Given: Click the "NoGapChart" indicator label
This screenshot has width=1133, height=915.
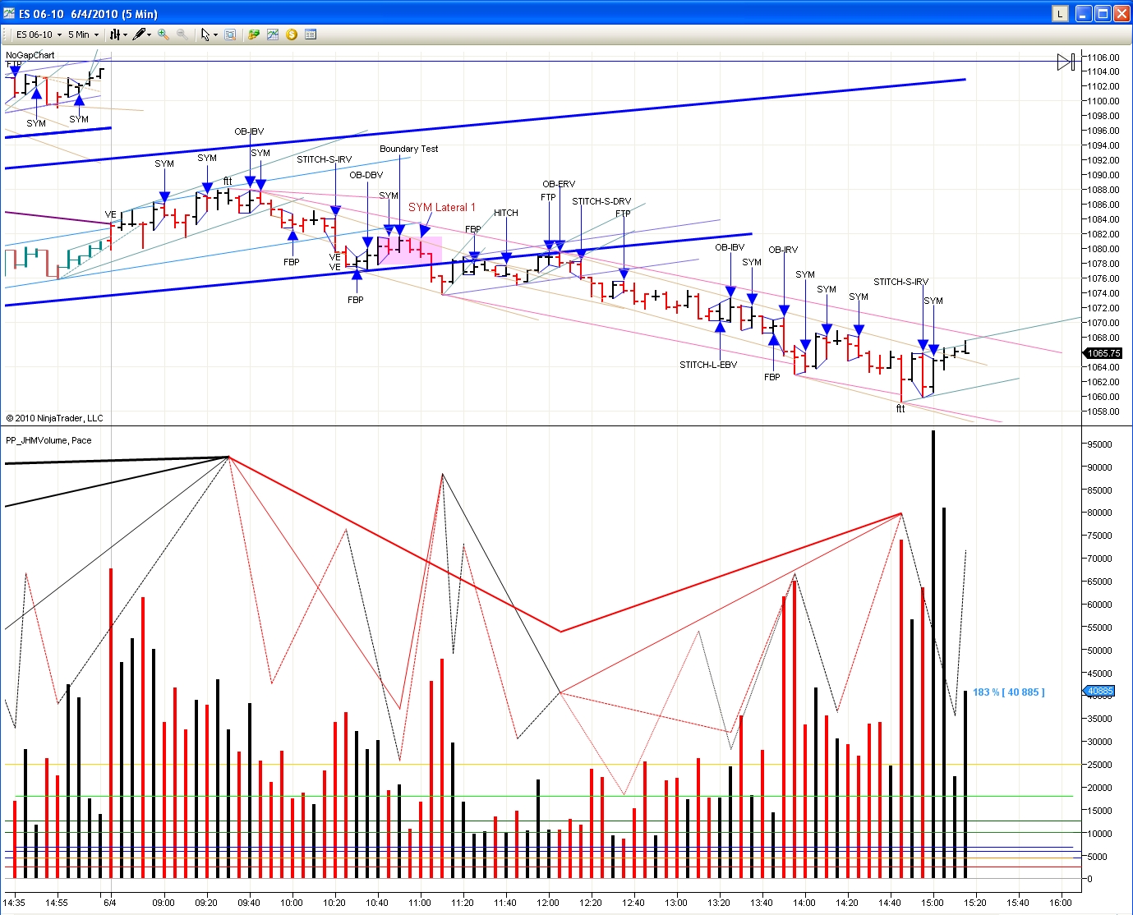Looking at the screenshot, I should (30, 55).
